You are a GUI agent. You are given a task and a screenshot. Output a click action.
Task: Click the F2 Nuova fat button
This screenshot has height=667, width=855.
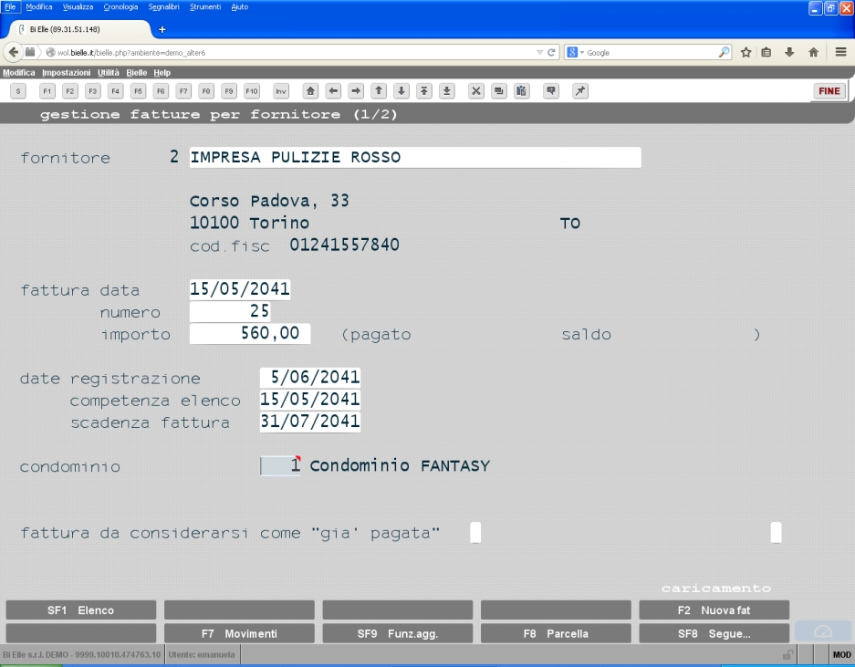pos(714,610)
